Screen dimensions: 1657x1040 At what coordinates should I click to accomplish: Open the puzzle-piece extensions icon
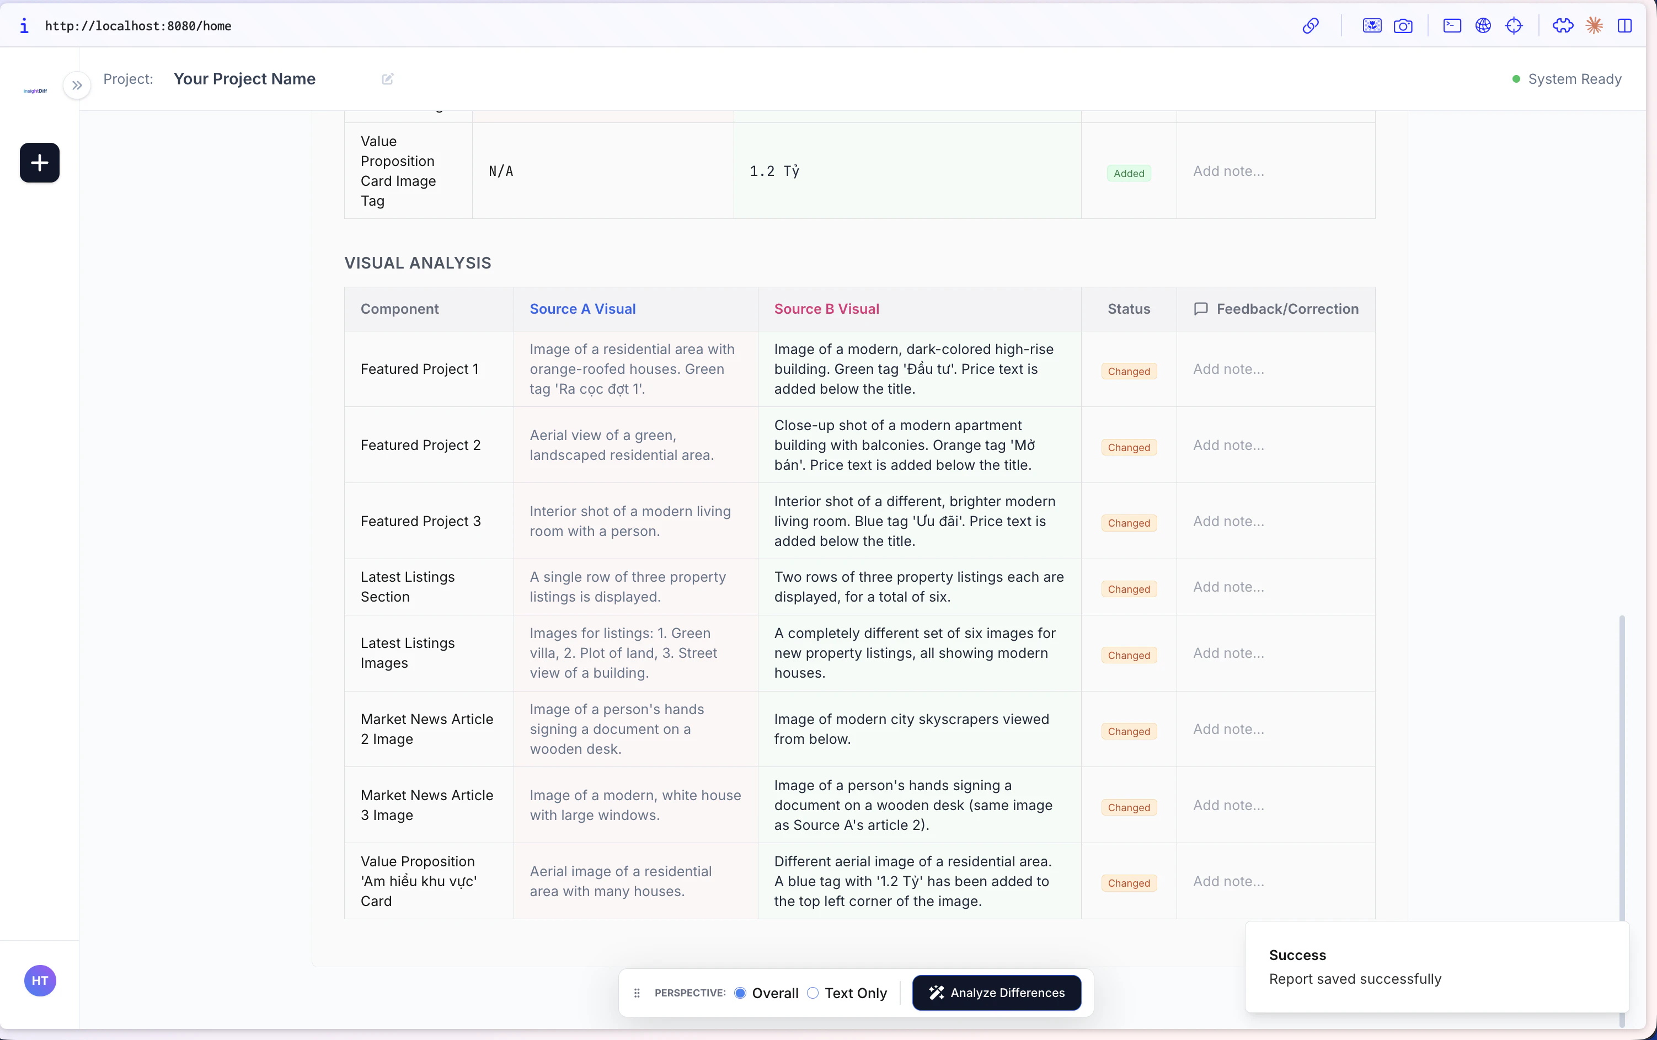1563,26
